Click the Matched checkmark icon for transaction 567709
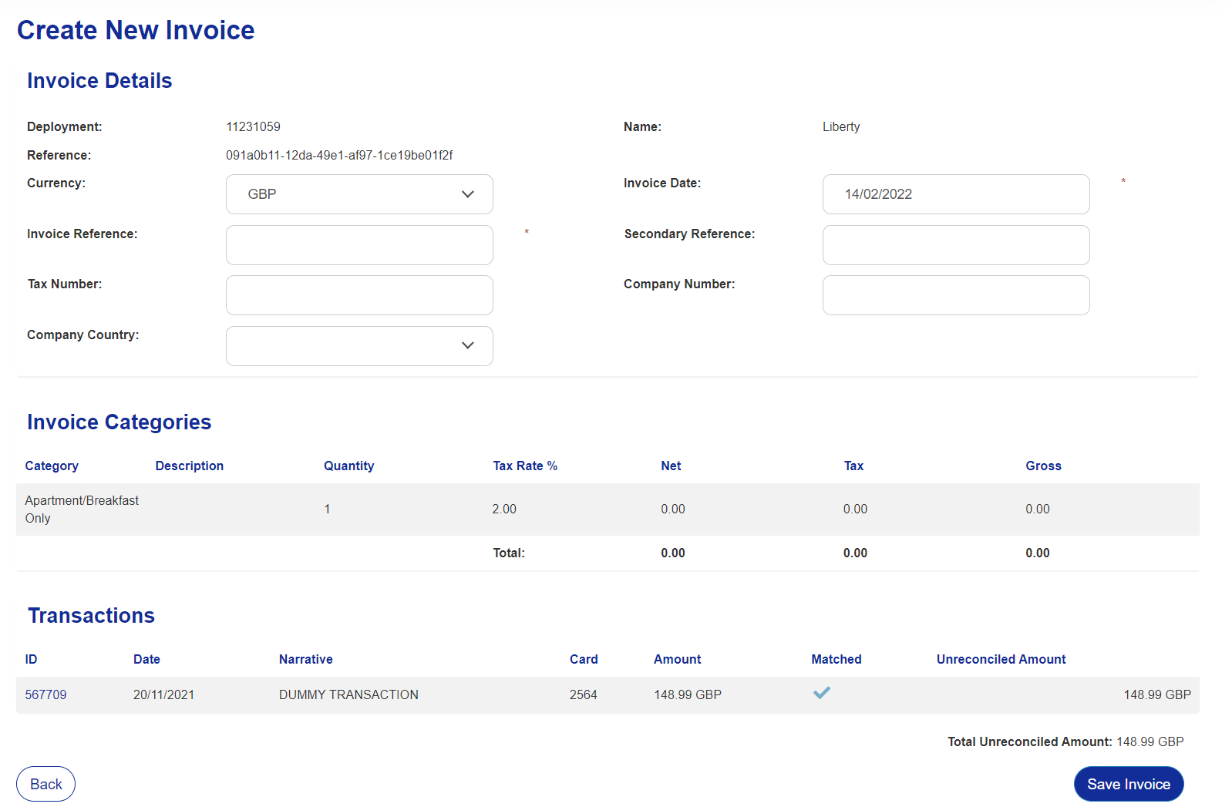This screenshot has height=807, width=1232. tap(822, 693)
